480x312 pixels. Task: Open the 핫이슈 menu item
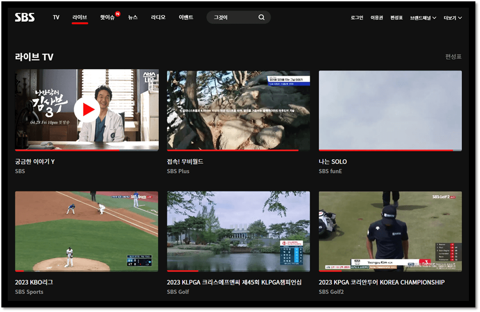(107, 17)
